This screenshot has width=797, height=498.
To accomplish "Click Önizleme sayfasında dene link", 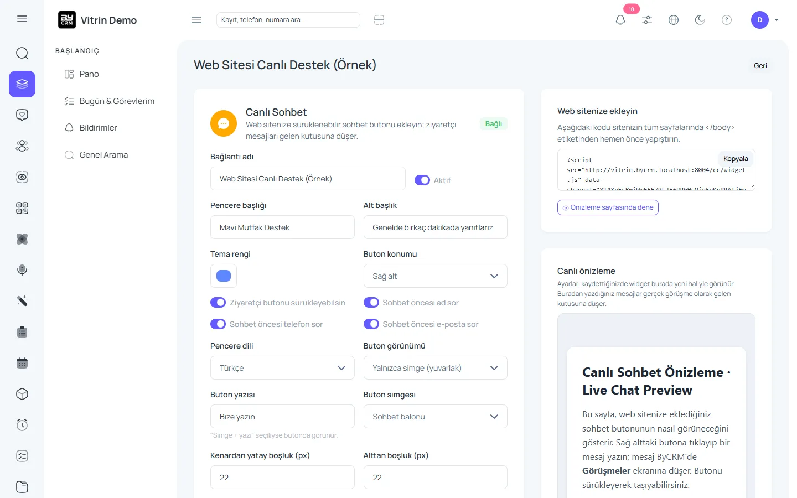I will (x=608, y=207).
